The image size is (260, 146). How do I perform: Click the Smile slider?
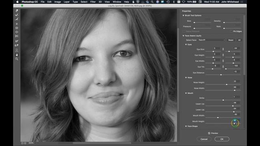tap(223, 100)
